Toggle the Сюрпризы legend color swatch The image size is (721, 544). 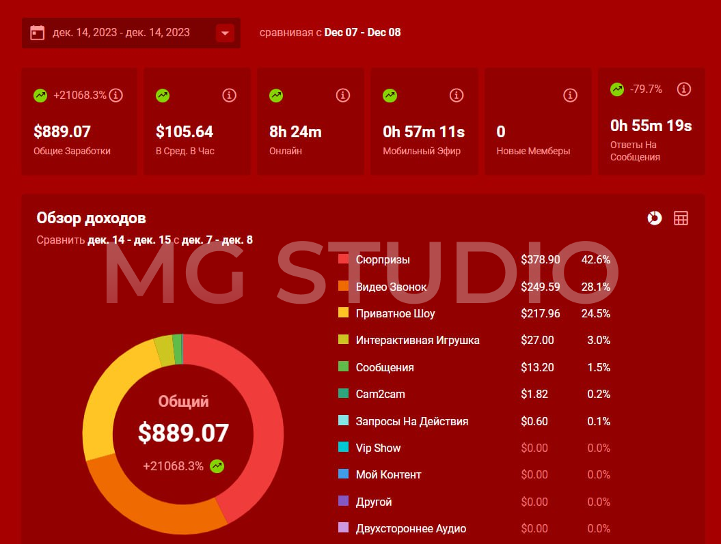344,260
